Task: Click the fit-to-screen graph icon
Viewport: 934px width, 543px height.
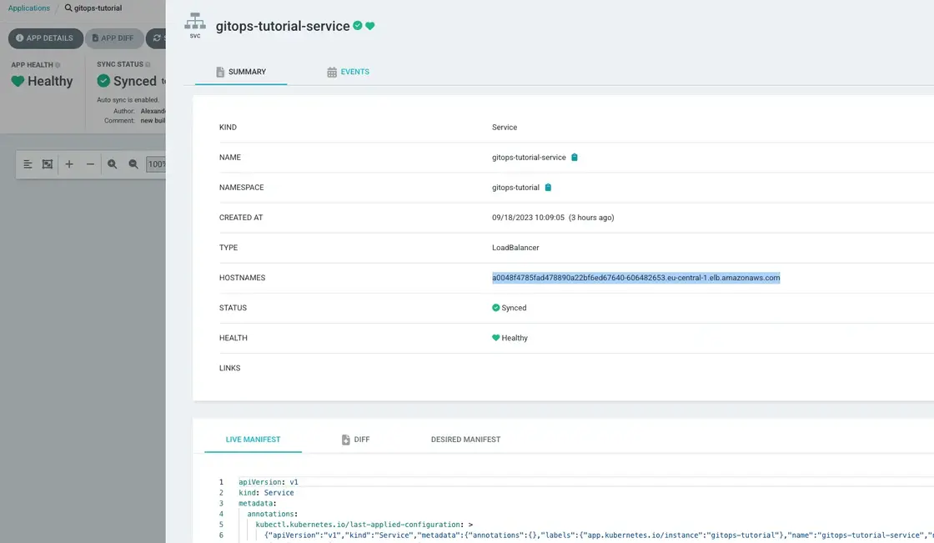Action: click(x=48, y=164)
